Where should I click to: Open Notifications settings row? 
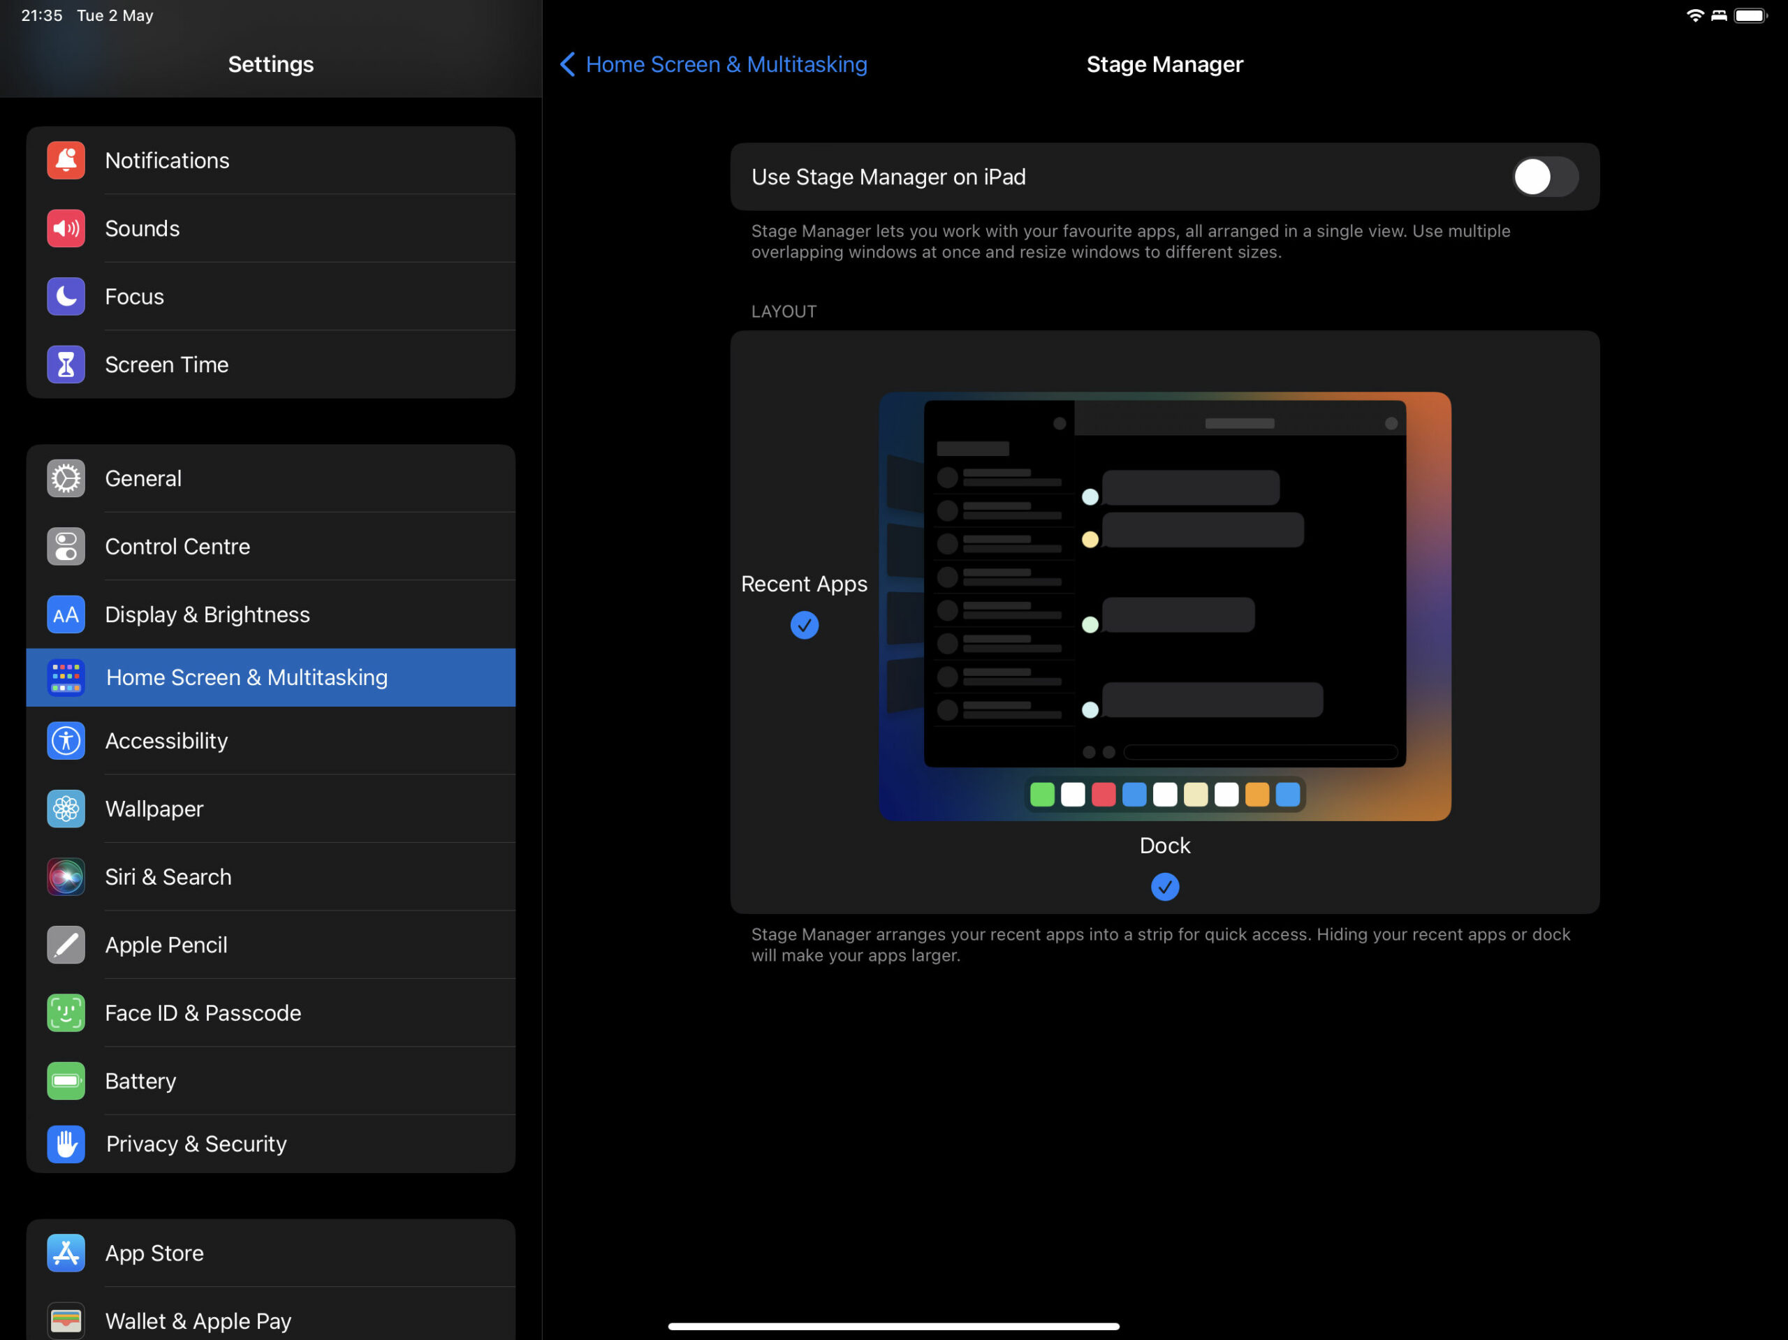point(271,160)
